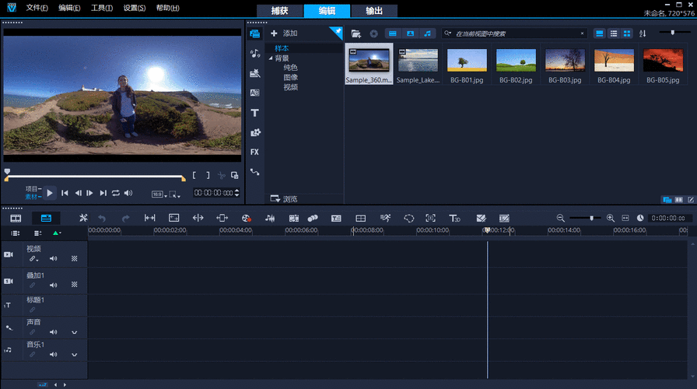Click the library search input field
The width and height of the screenshot is (697, 389).
(x=516, y=33)
